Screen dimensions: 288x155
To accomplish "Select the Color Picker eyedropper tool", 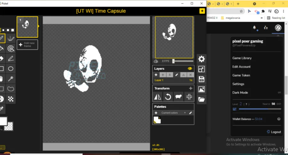I will [x=2, y=109].
